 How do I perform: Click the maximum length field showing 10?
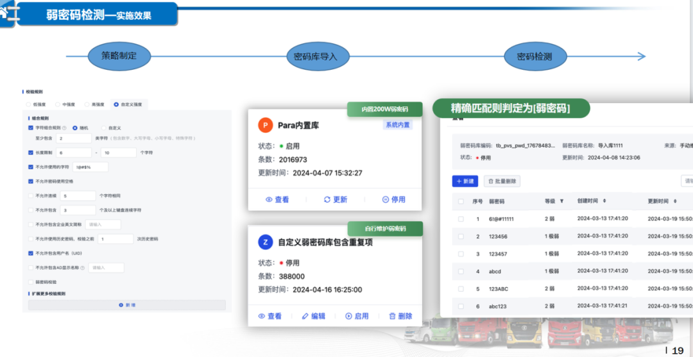click(119, 153)
